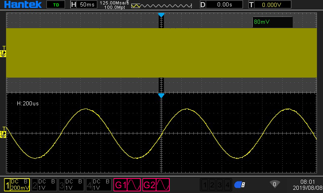The image size is (323, 193).
Task: Click the 1234 digital channels indicator
Action: pyautogui.click(x=216, y=185)
